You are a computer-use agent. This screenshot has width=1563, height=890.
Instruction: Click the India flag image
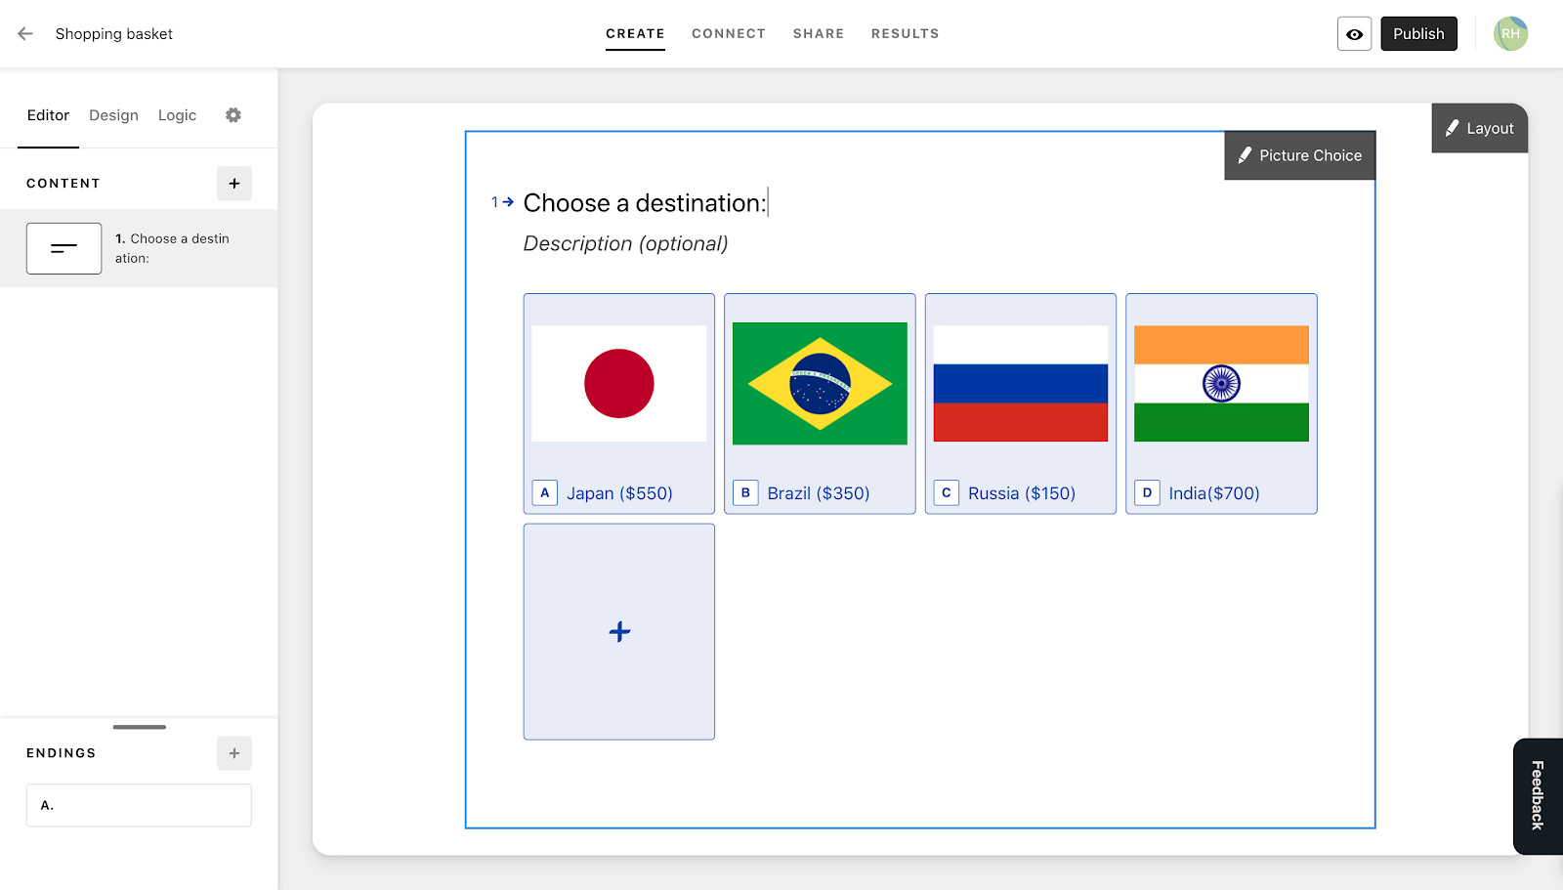pyautogui.click(x=1221, y=383)
